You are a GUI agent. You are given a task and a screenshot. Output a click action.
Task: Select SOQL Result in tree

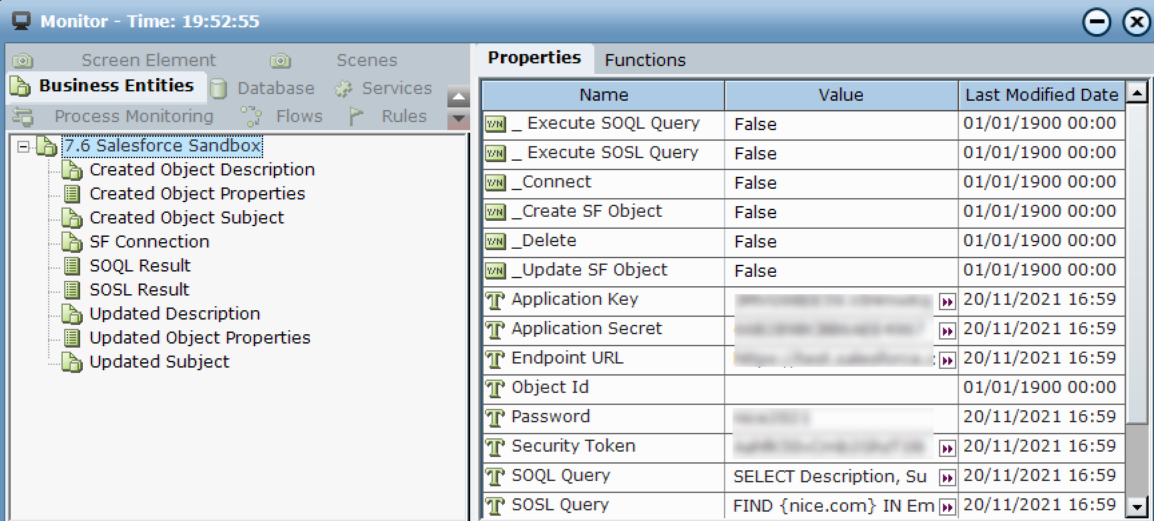tap(140, 266)
